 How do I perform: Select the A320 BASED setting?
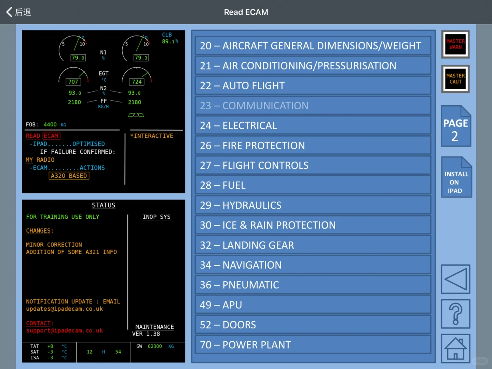click(69, 176)
